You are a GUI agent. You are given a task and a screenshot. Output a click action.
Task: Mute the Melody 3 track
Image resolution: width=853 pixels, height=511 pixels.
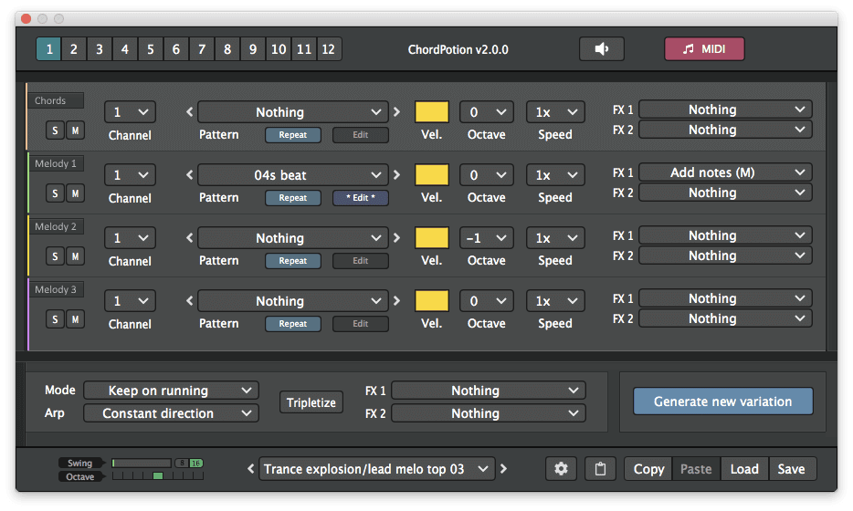[x=75, y=319]
